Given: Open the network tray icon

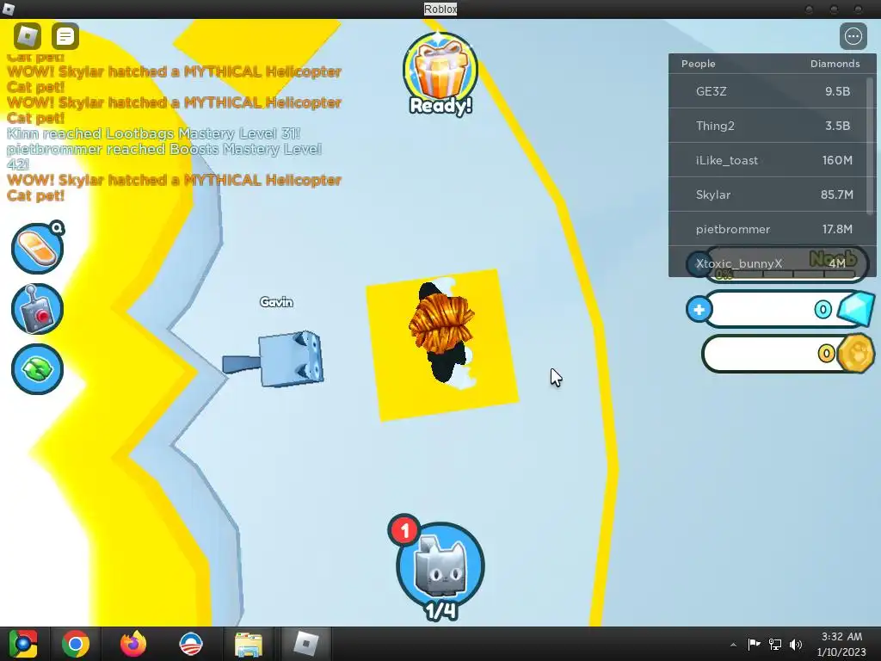Looking at the screenshot, I should [775, 644].
